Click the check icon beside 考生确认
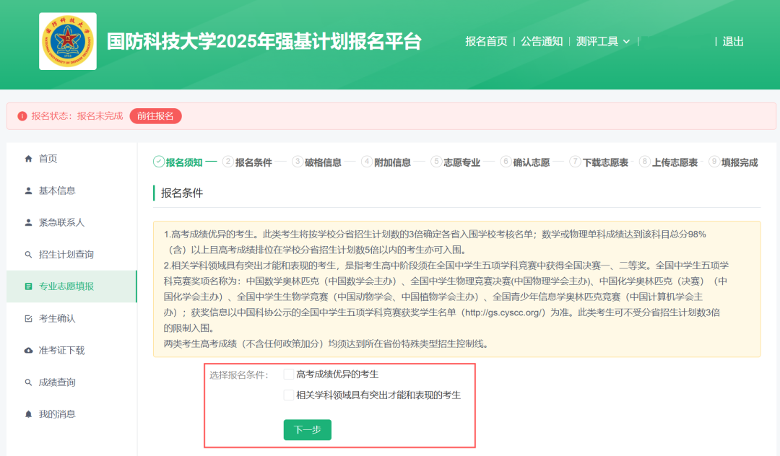 pos(28,318)
